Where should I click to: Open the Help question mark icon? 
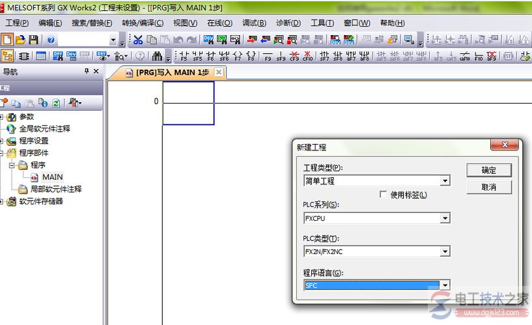coord(51,40)
